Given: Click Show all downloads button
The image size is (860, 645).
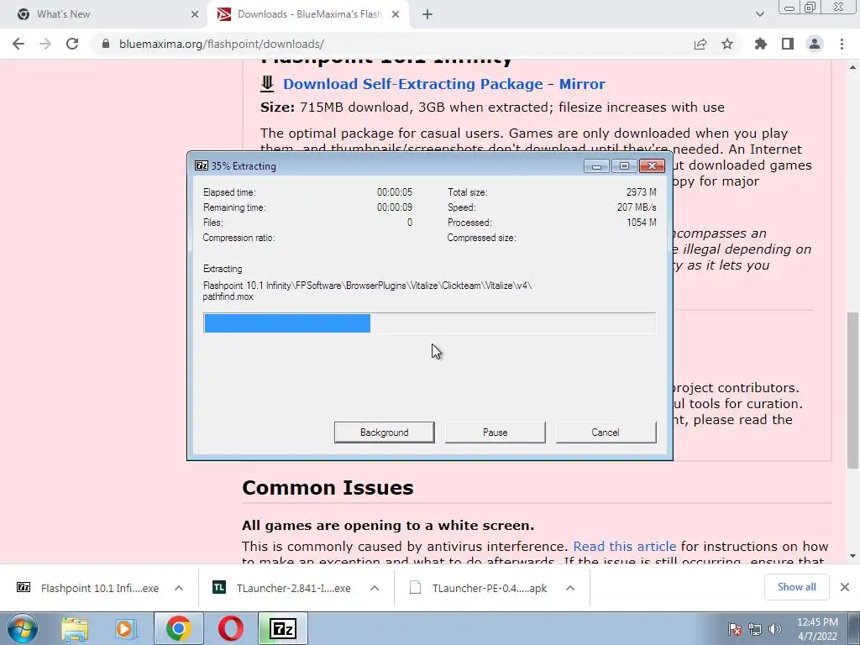Looking at the screenshot, I should click(x=796, y=587).
